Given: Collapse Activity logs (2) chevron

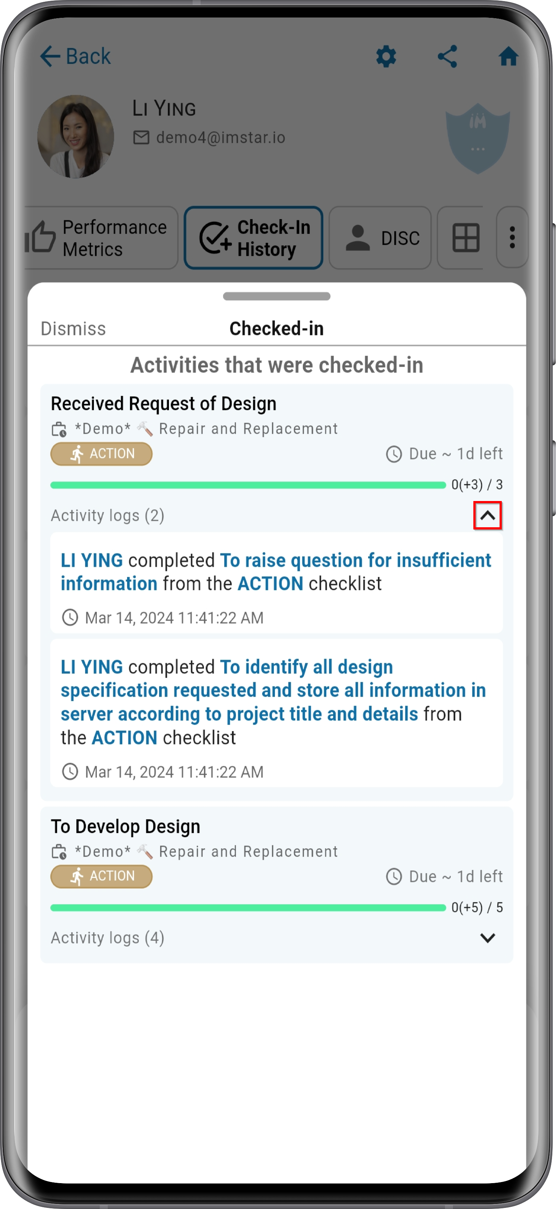Looking at the screenshot, I should [488, 515].
